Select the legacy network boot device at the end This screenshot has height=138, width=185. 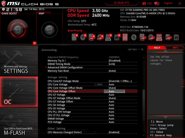[176, 37]
